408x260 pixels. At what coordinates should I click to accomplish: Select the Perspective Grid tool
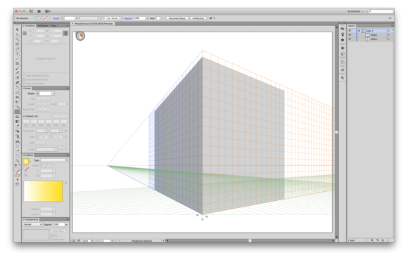pyautogui.click(x=18, y=112)
